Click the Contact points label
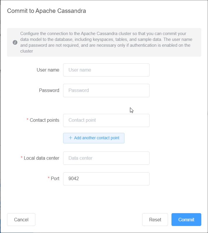 point(44,120)
